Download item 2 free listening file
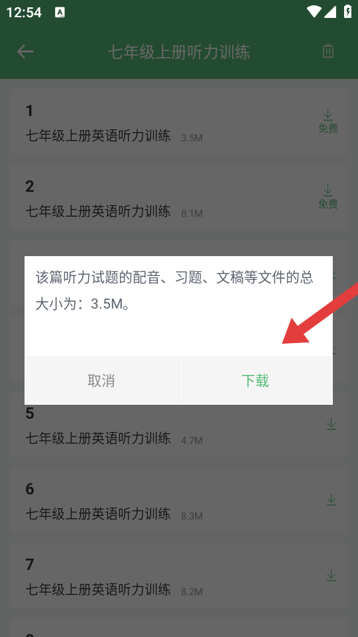Viewport: 358px width, 637px height. click(x=328, y=197)
